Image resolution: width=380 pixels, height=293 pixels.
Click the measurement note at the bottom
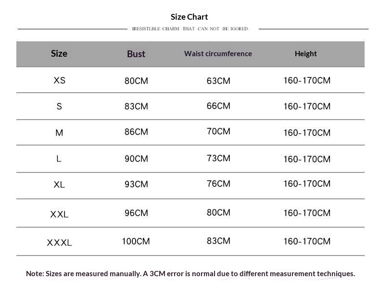coord(190,274)
